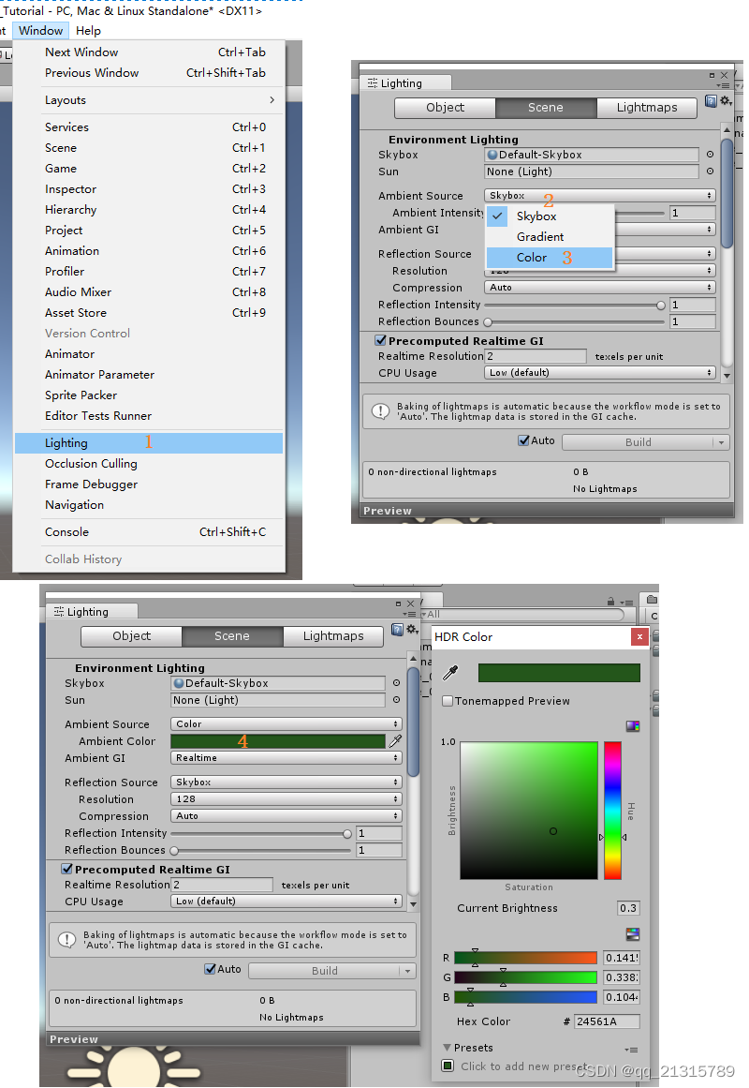Viewport: 749px width, 1088px height.
Task: Switch to Lightmaps in the upper Lighting panel
Action: pos(647,108)
